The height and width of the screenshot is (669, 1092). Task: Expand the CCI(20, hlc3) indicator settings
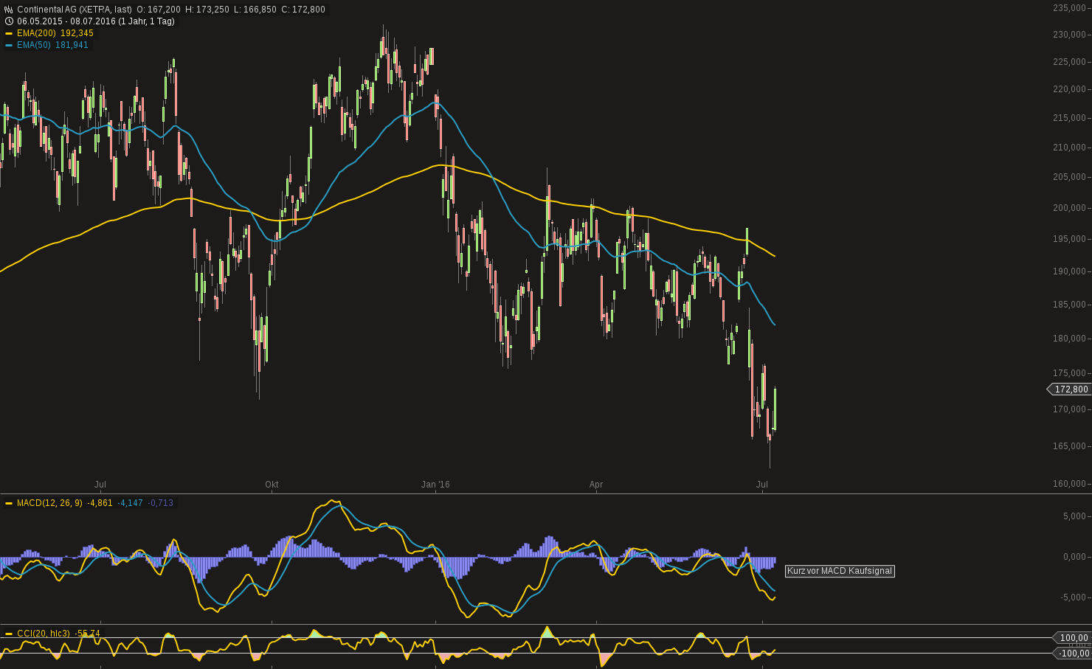tap(42, 633)
